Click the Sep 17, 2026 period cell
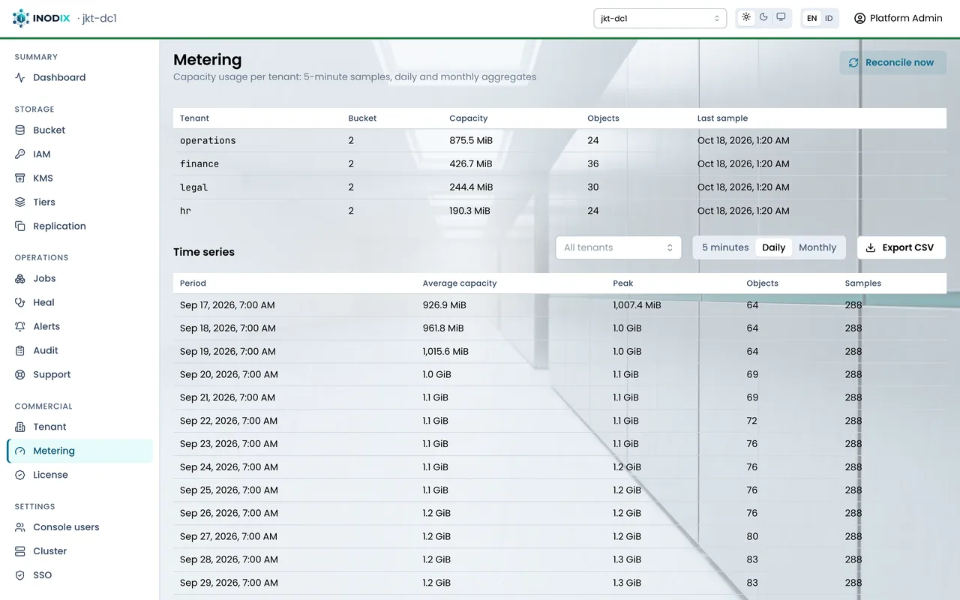960x600 pixels. tap(227, 305)
